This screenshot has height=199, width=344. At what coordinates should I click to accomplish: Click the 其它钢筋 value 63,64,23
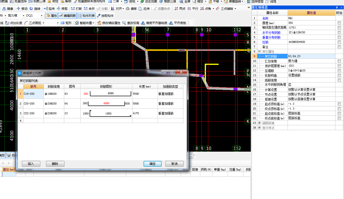[311, 56]
